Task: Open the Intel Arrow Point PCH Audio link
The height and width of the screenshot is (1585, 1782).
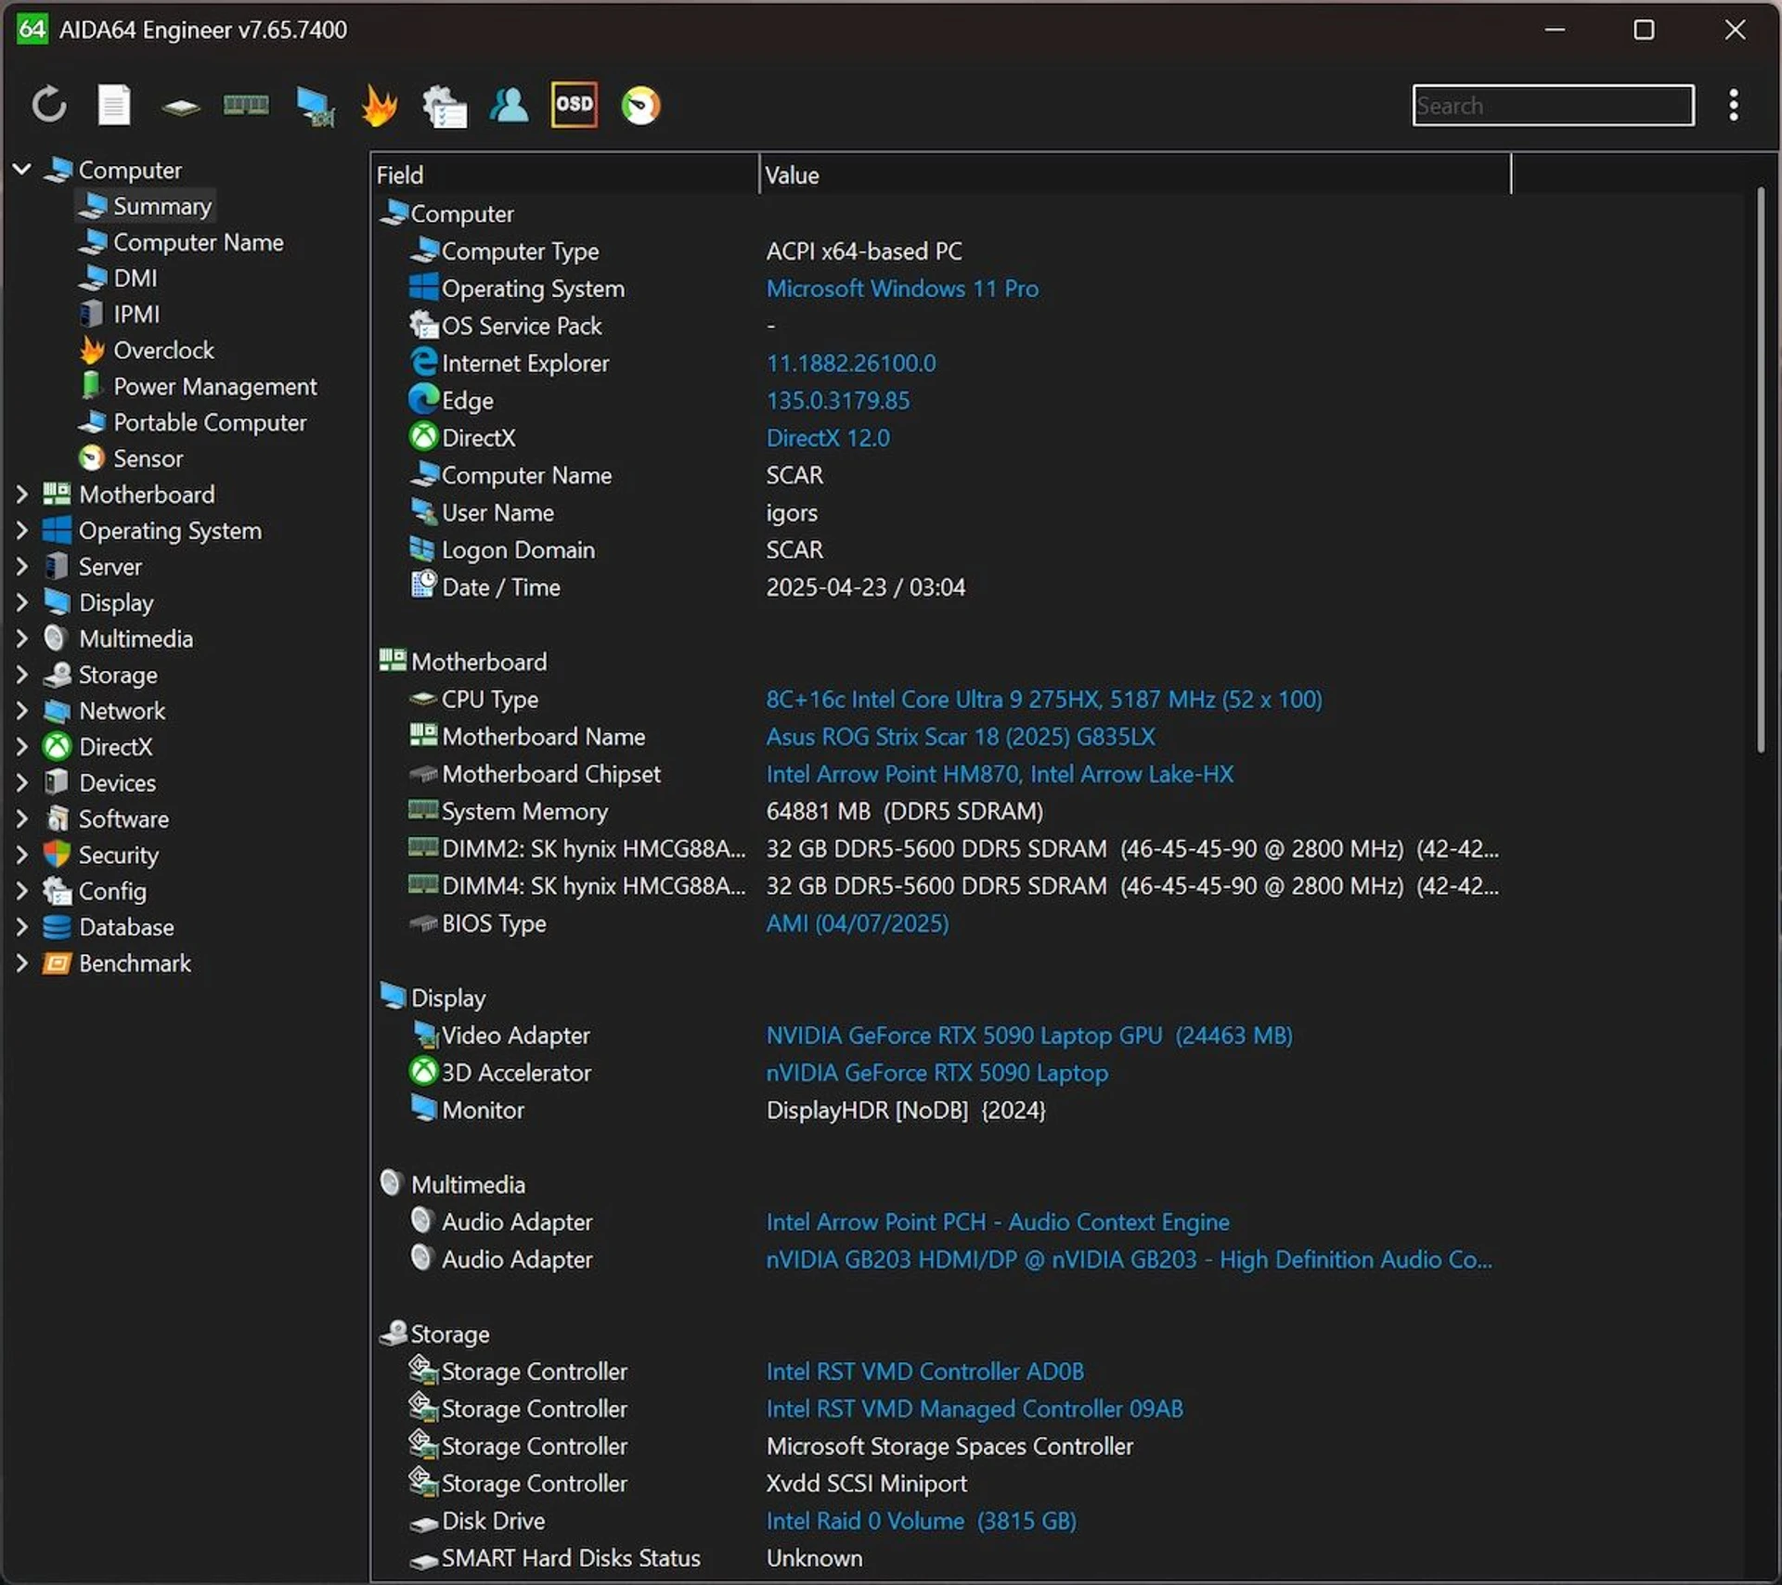Action: 998,1222
